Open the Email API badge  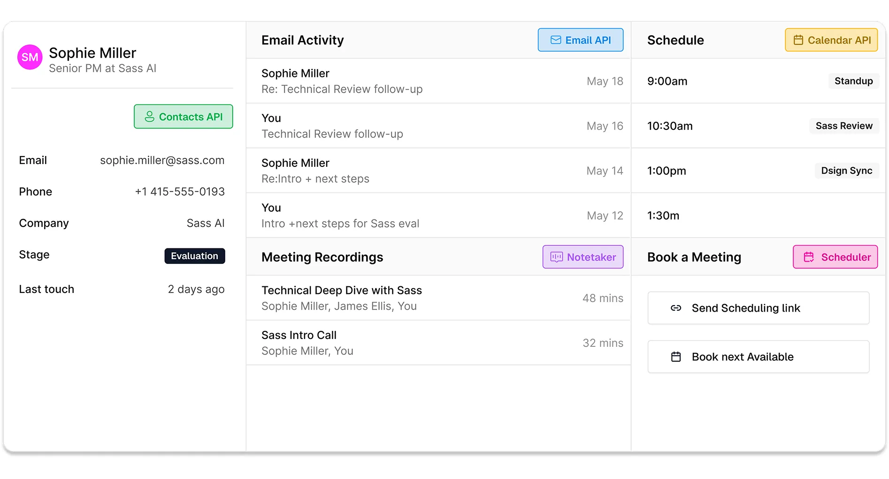(x=581, y=40)
